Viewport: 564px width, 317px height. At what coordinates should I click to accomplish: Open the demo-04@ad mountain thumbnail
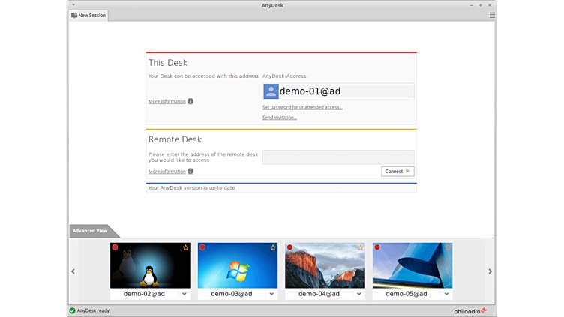click(325, 265)
